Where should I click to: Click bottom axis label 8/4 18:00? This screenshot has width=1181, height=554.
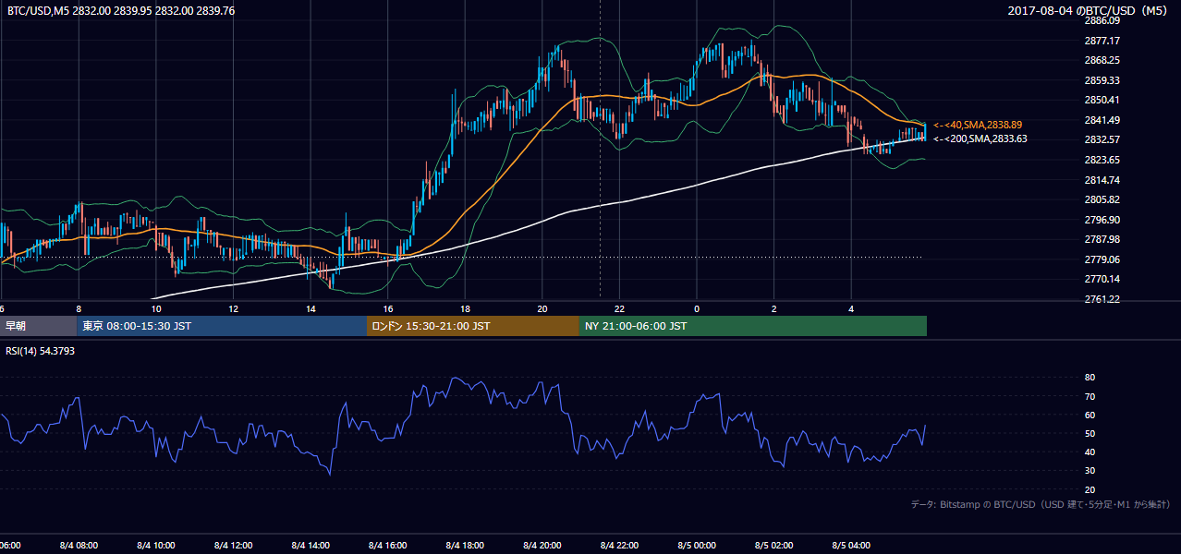pos(465,546)
